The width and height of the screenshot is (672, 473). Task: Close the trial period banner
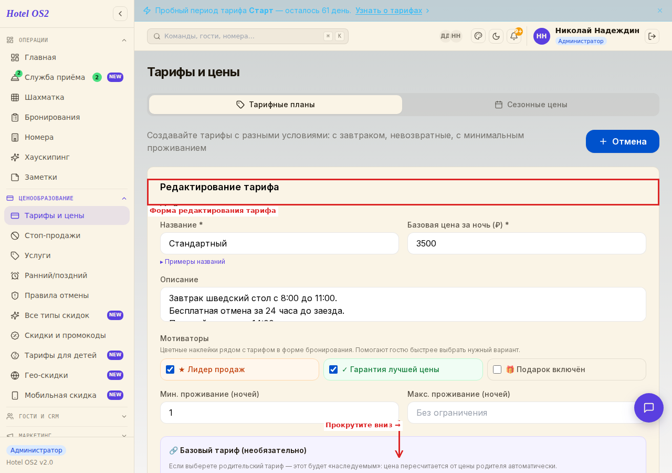coord(660,11)
